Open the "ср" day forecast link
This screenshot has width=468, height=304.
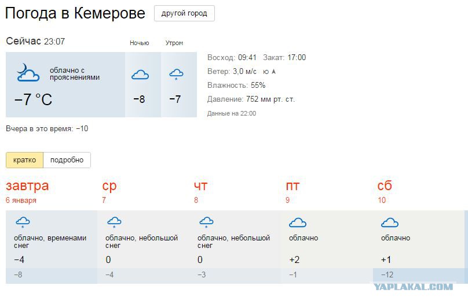(109, 186)
